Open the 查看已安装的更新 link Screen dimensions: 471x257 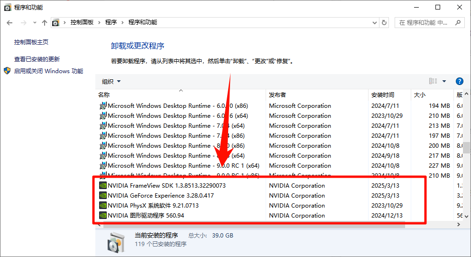click(x=37, y=59)
